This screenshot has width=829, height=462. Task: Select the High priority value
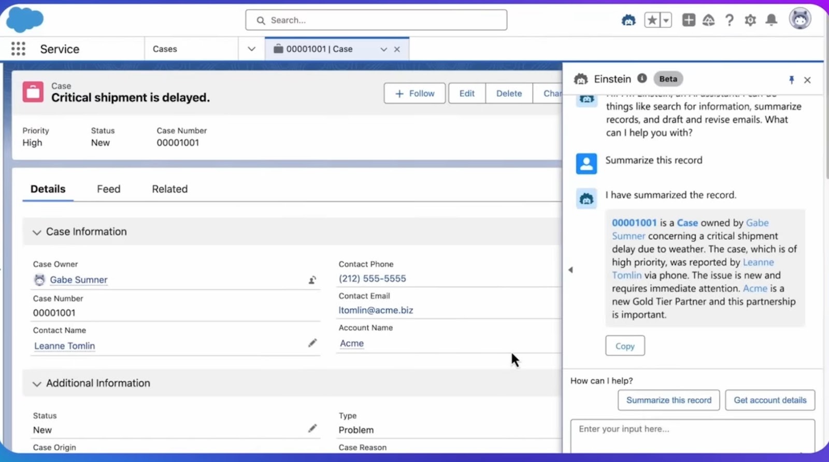(32, 142)
